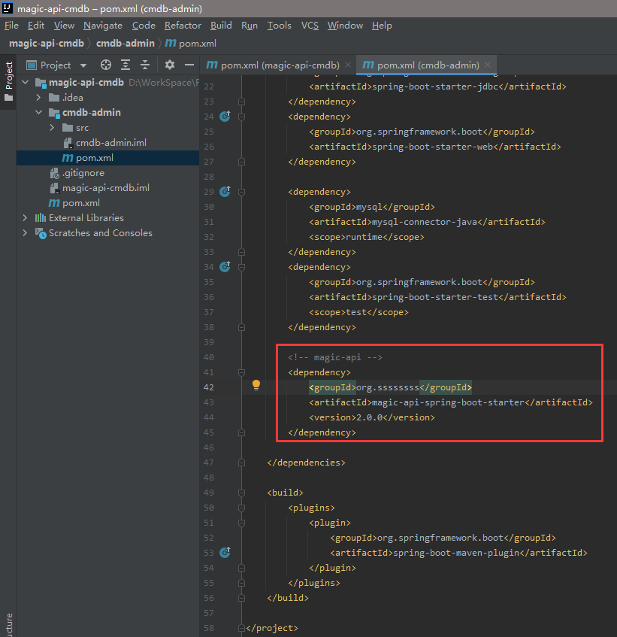Fold the dependency block at line 41

click(x=241, y=372)
